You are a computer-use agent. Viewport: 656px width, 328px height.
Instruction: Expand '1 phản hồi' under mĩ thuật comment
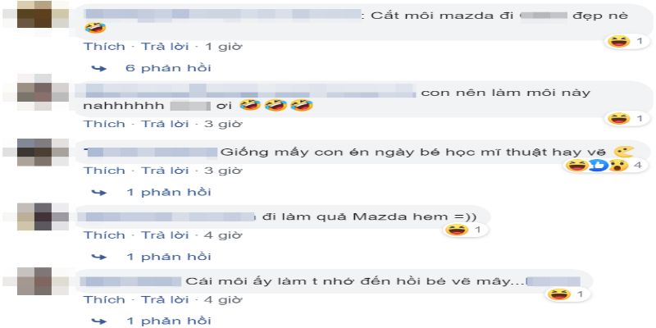pos(169,192)
